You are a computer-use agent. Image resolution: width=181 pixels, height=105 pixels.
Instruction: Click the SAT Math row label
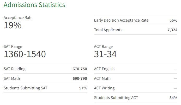click(x=12, y=78)
